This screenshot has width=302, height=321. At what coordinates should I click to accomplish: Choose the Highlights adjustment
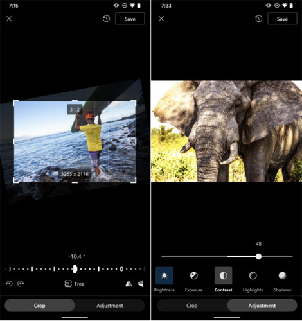253,279
